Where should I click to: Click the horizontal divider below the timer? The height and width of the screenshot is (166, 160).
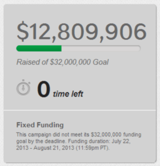coord(80,110)
